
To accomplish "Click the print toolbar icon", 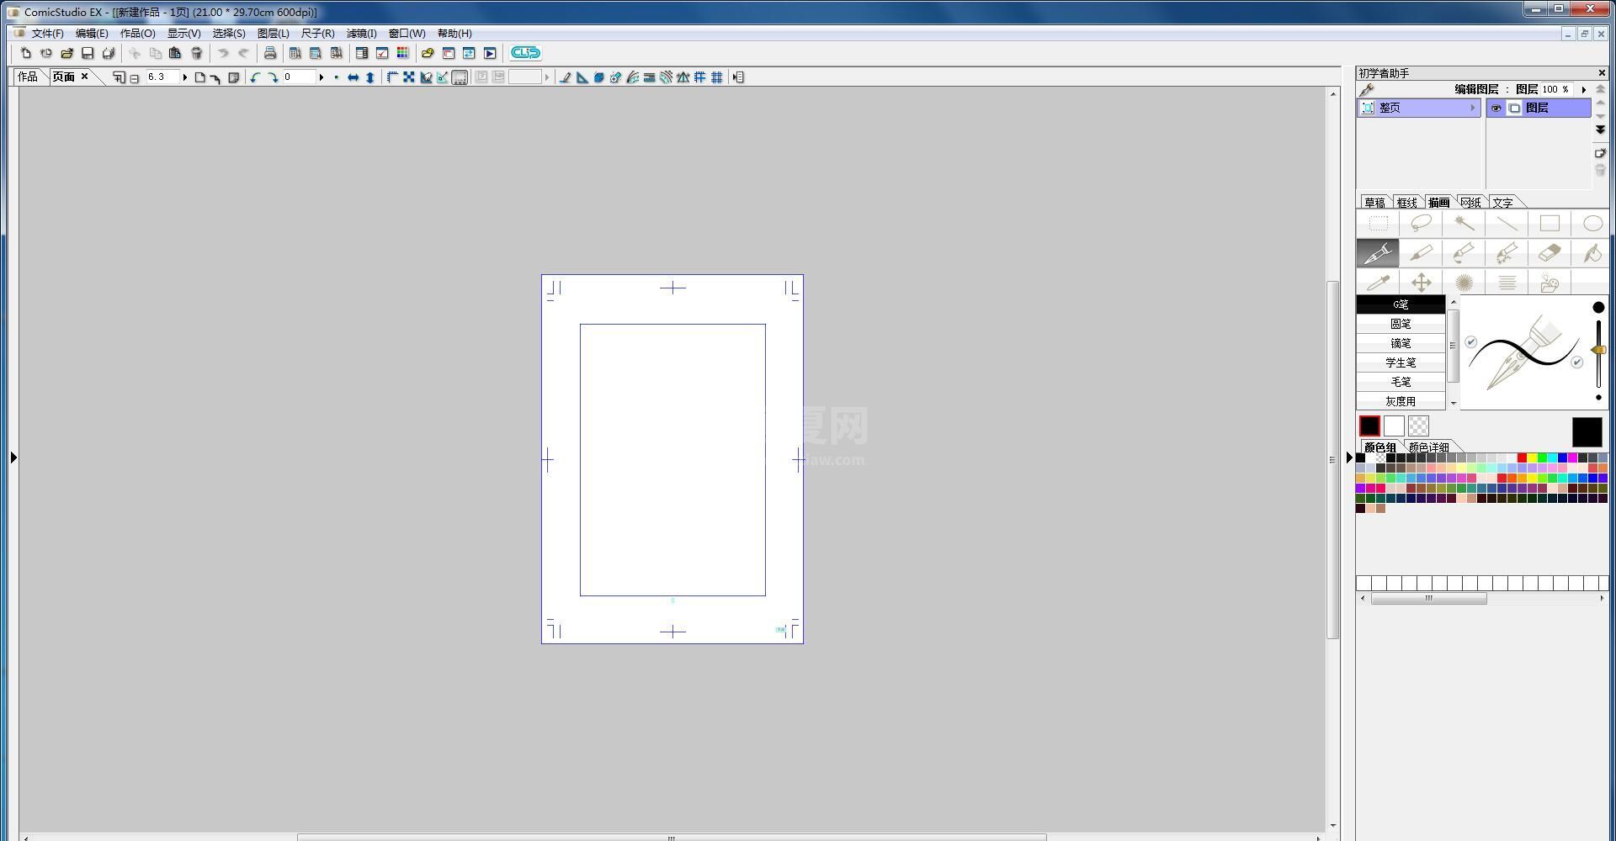I will pos(269,53).
